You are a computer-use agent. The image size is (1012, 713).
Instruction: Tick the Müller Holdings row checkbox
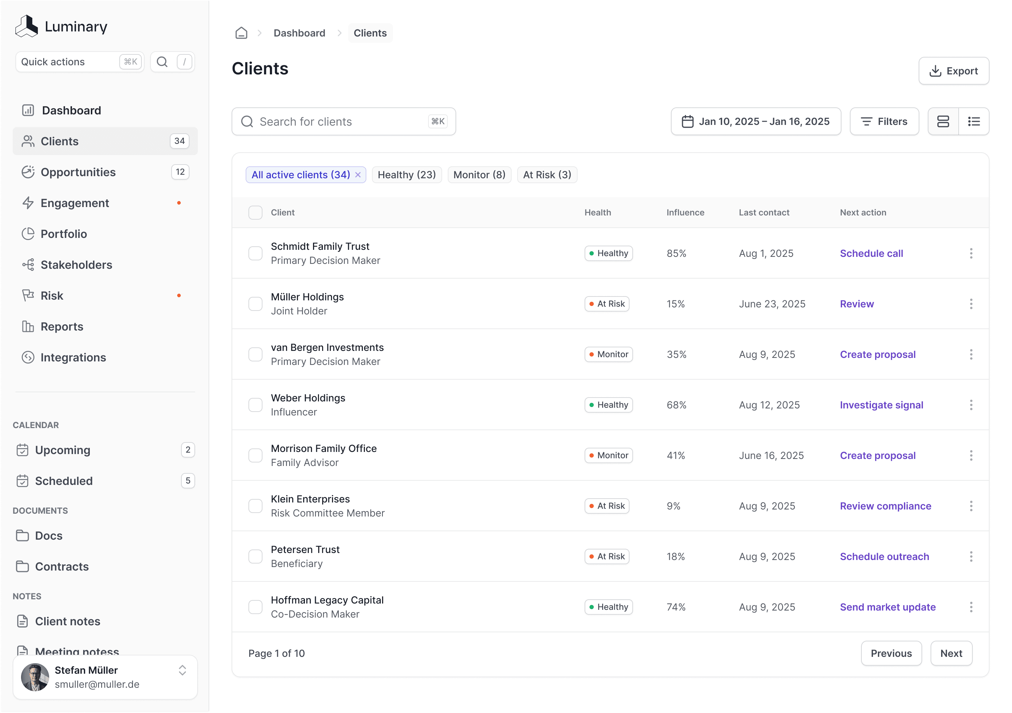(255, 304)
